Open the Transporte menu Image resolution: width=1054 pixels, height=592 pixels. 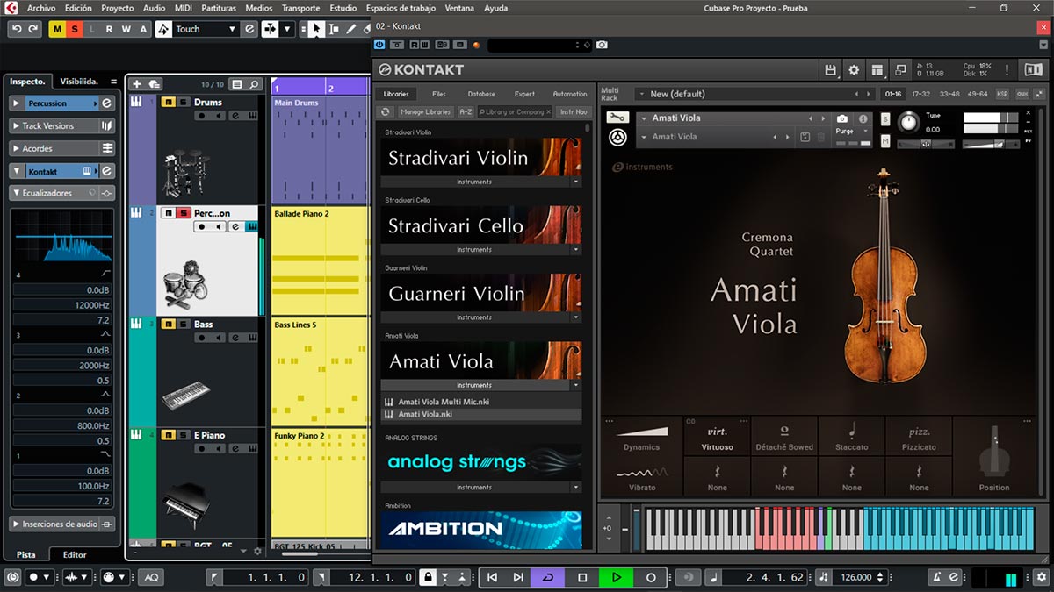300,8
